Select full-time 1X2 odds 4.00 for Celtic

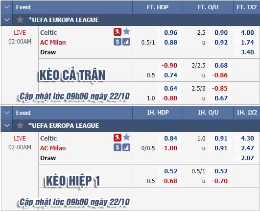247,32
